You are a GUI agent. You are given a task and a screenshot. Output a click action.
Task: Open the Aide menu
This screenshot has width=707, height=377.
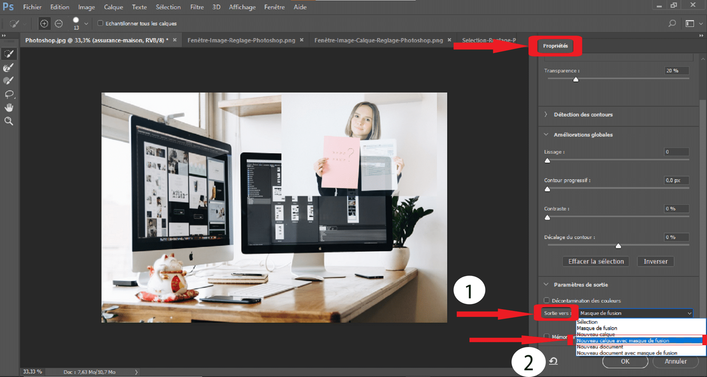[300, 7]
